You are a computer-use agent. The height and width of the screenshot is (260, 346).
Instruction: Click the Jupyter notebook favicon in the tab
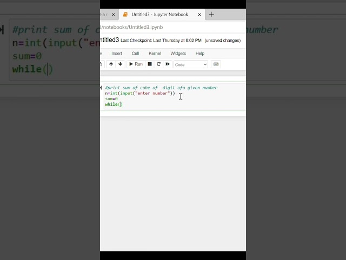point(125,15)
